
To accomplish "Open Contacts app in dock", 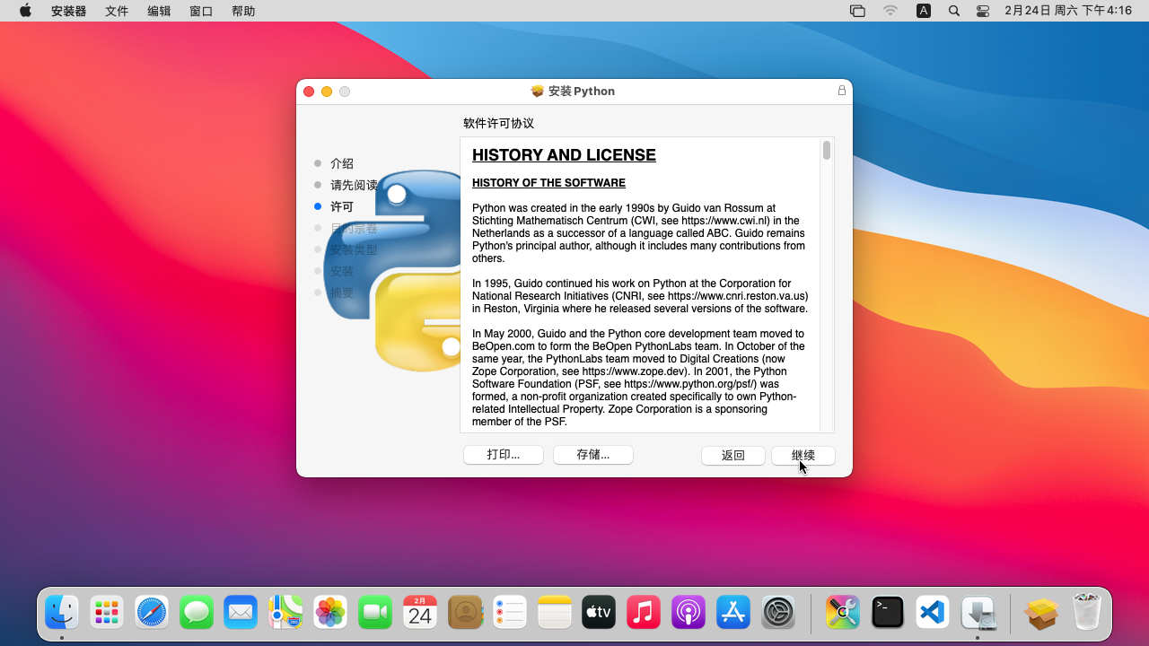I will (x=465, y=613).
